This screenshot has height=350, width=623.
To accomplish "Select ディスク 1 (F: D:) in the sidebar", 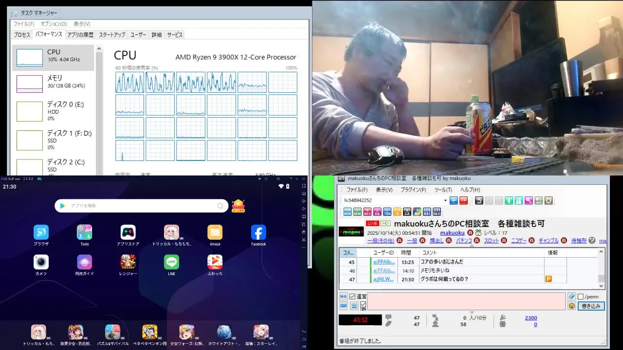I will (x=54, y=140).
